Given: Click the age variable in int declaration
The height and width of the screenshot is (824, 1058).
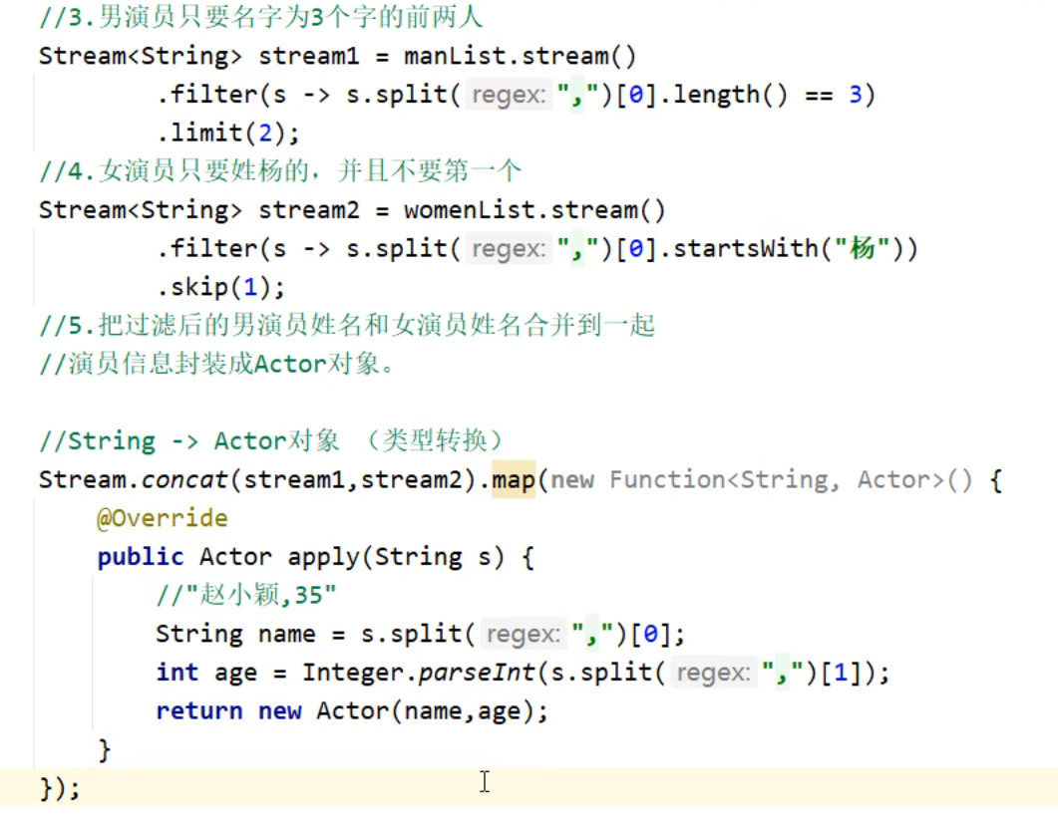Looking at the screenshot, I should (x=235, y=673).
